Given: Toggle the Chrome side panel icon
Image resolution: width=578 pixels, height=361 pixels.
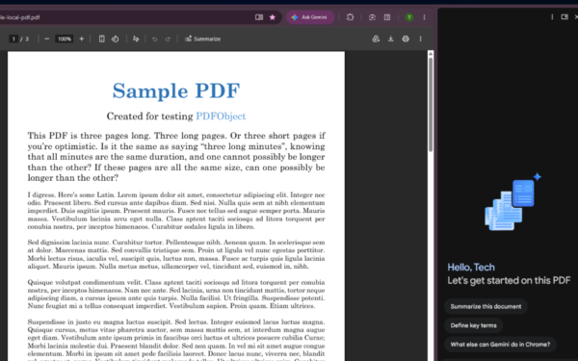Looking at the screenshot, I should coord(387,17).
